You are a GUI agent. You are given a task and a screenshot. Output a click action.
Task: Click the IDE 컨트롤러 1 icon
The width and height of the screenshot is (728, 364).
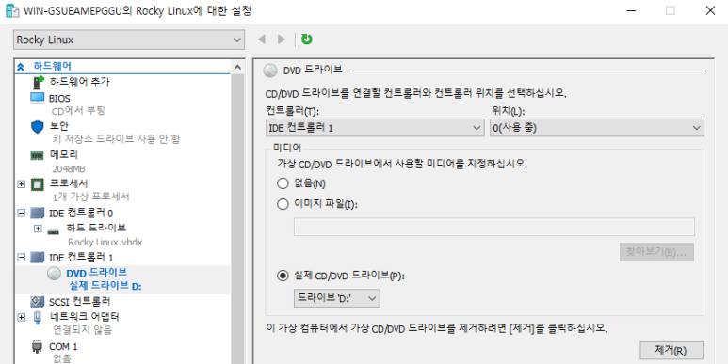pyautogui.click(x=37, y=258)
